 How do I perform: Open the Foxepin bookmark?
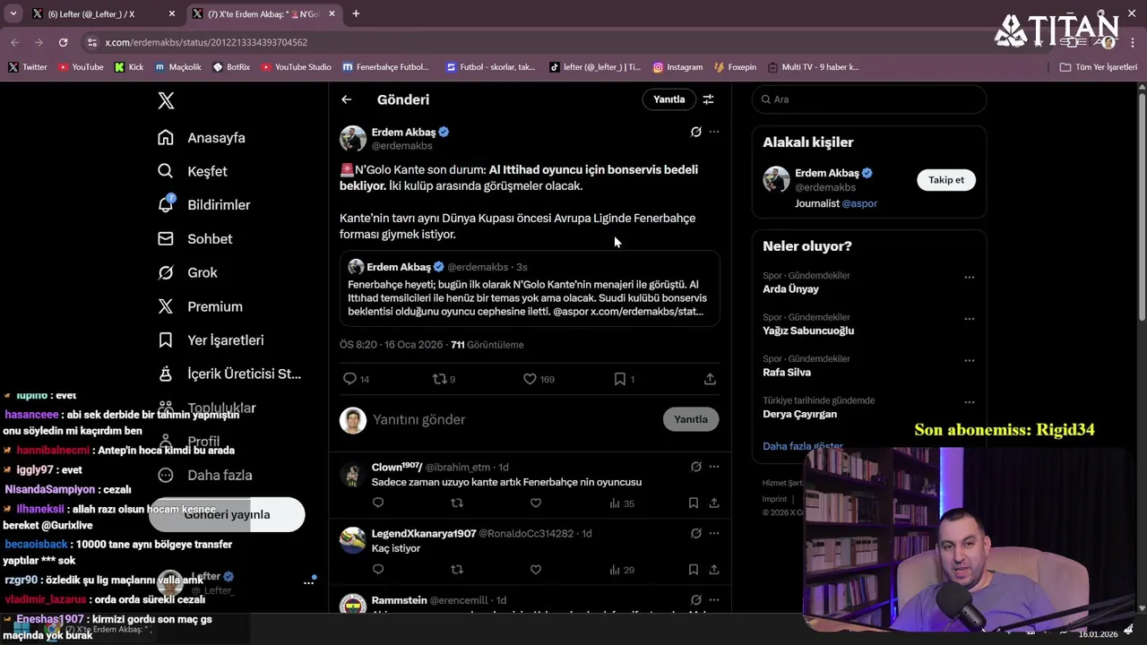pyautogui.click(x=735, y=67)
